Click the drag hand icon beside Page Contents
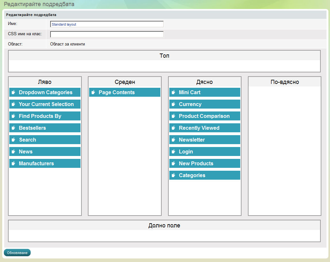 pos(93,92)
